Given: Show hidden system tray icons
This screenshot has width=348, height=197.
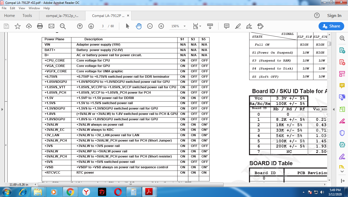Looking at the screenshot, I should 304,192.
